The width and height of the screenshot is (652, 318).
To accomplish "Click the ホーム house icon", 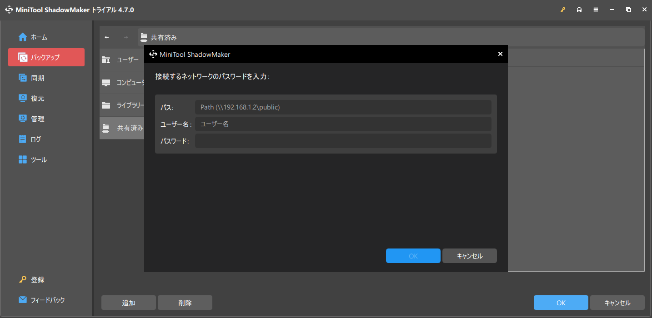I will pos(23,37).
